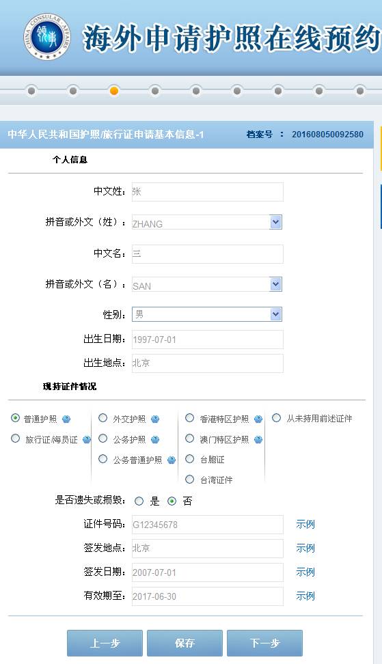Click the first gray progress step dot
382x664 pixels.
point(31,91)
